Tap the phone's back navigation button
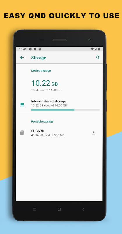The height and width of the screenshot is (234, 122). (x=83, y=209)
